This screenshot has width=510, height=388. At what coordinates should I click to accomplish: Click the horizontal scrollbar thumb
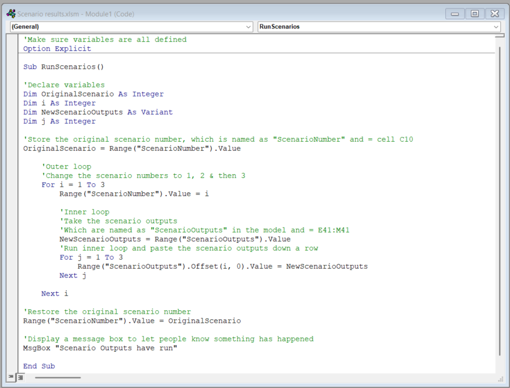pos(58,378)
